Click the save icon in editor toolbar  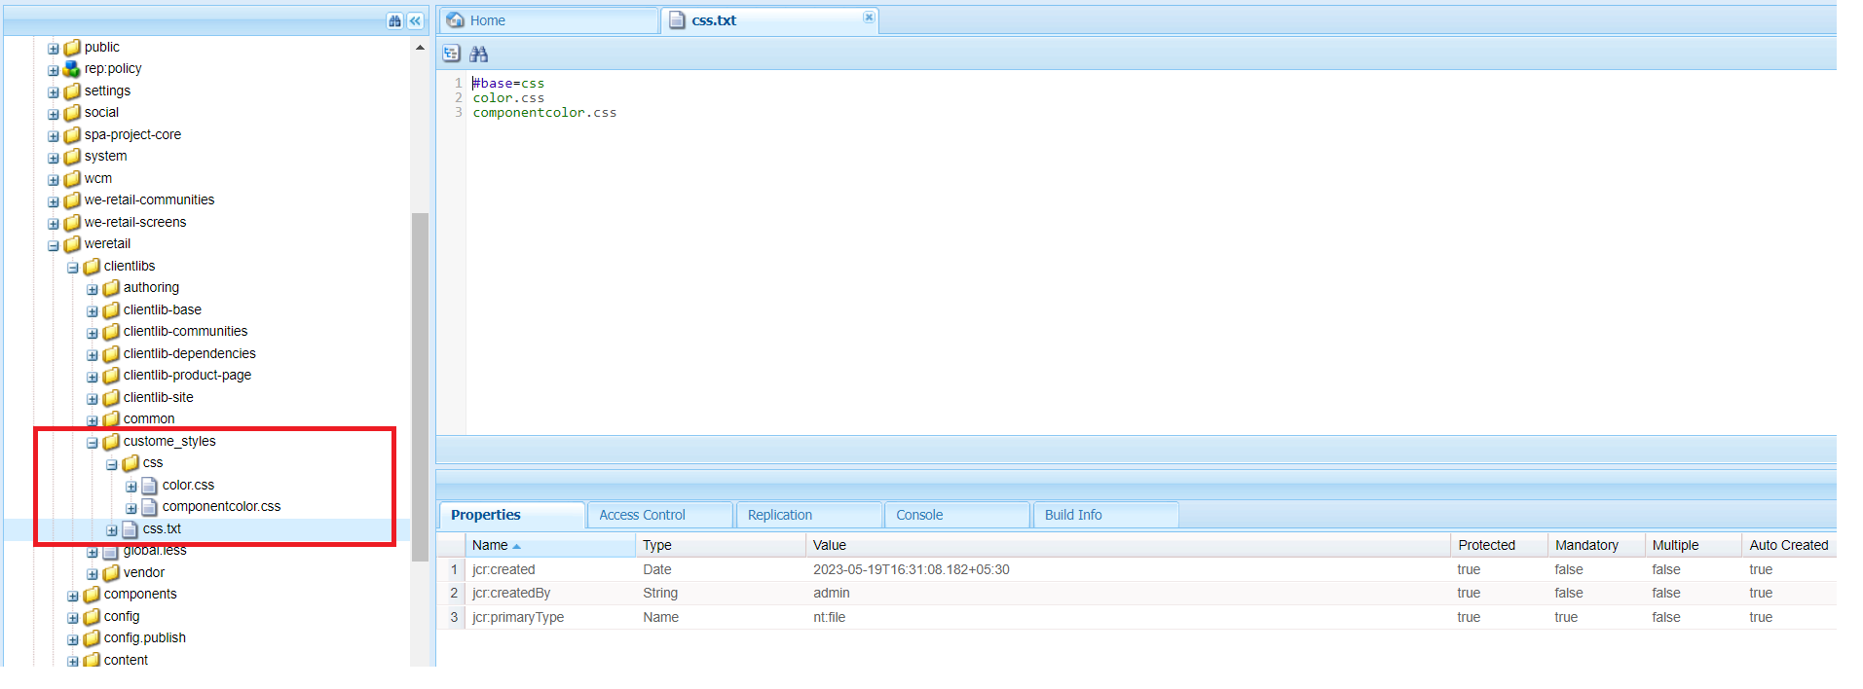point(451,54)
